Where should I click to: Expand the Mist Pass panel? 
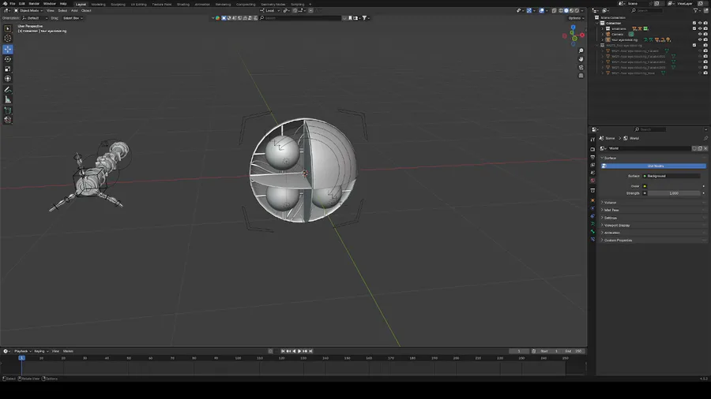[x=653, y=210]
